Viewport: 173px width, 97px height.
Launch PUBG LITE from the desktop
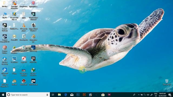(x=33, y=60)
